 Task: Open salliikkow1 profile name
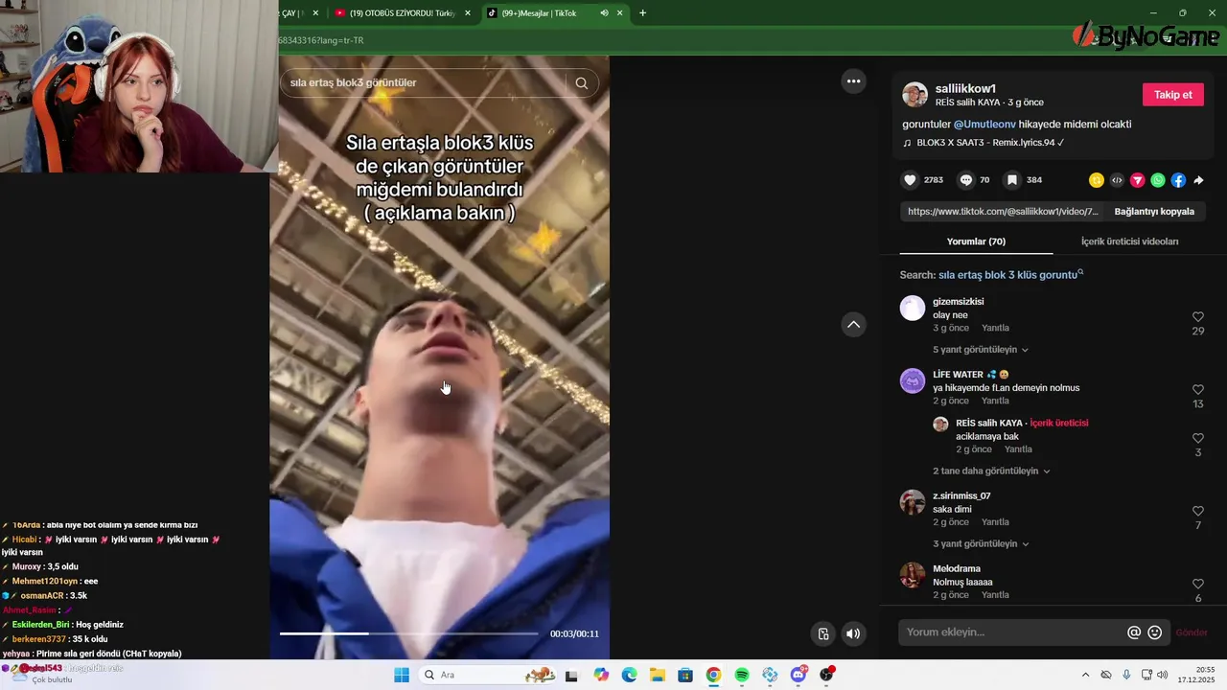click(x=965, y=88)
